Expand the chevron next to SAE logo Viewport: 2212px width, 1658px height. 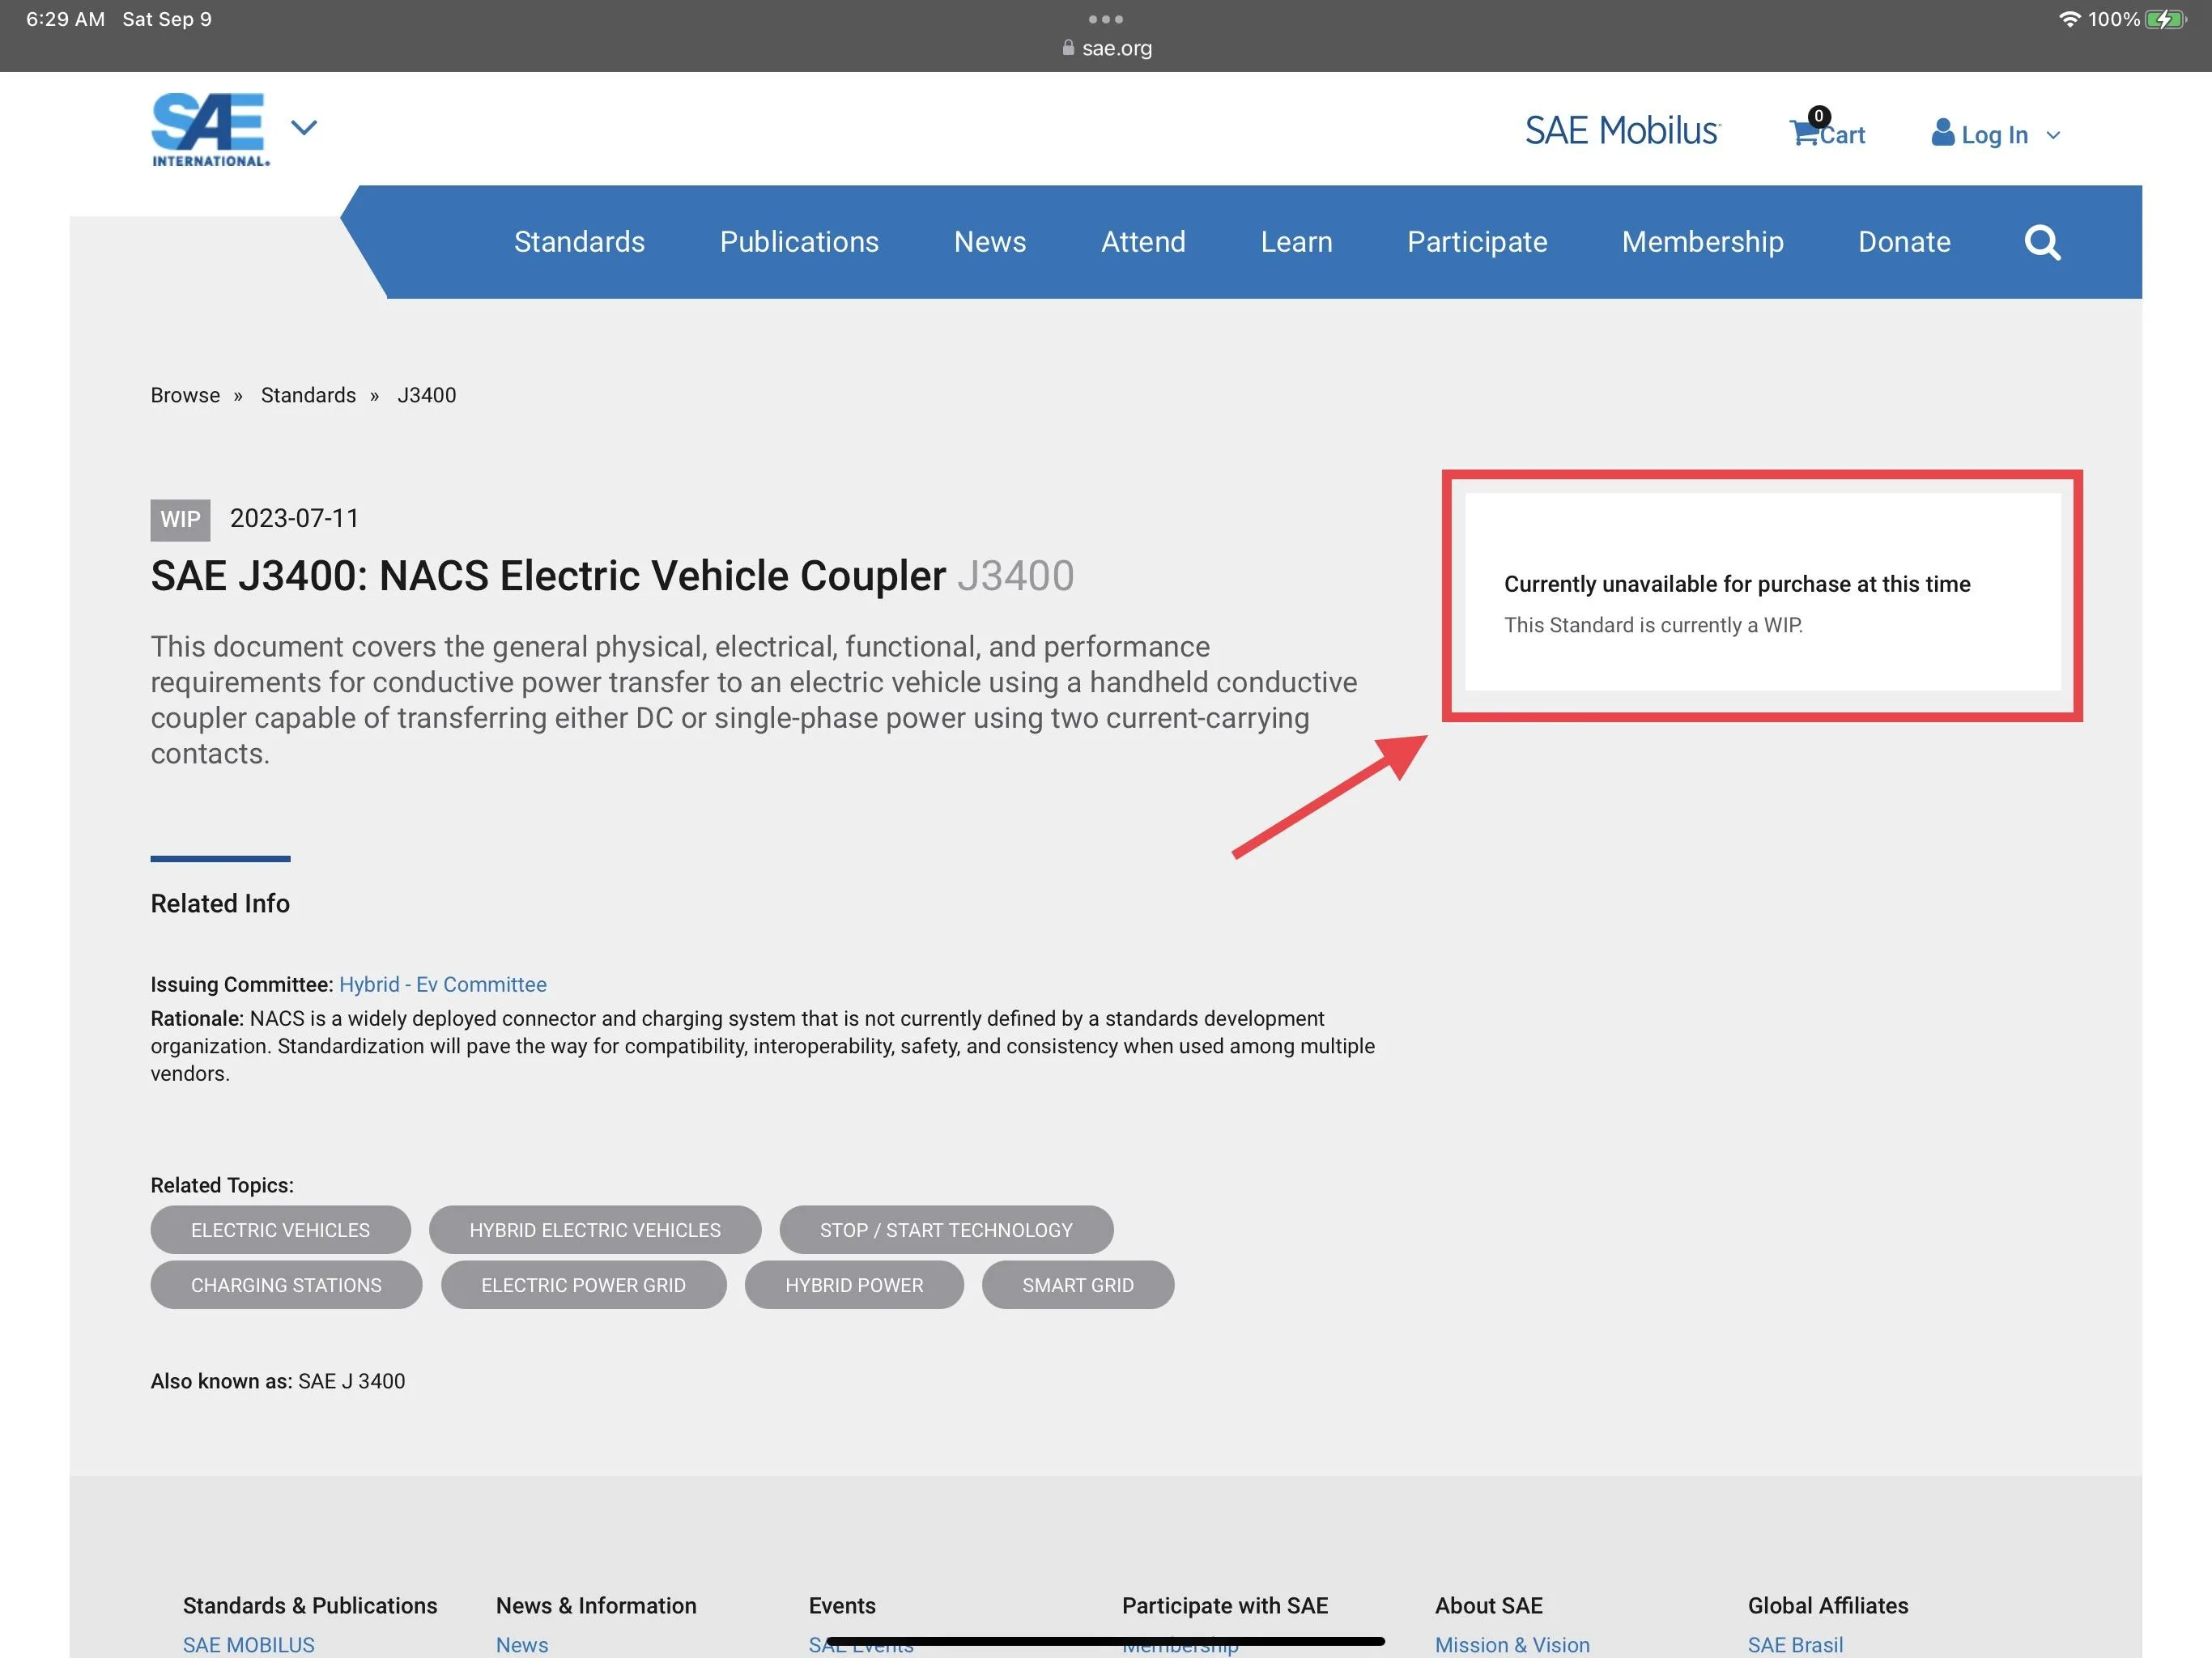coord(304,127)
